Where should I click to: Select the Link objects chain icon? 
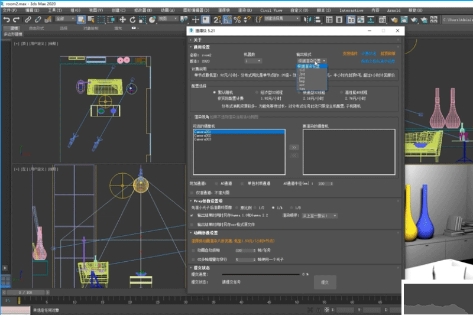(x=28, y=20)
